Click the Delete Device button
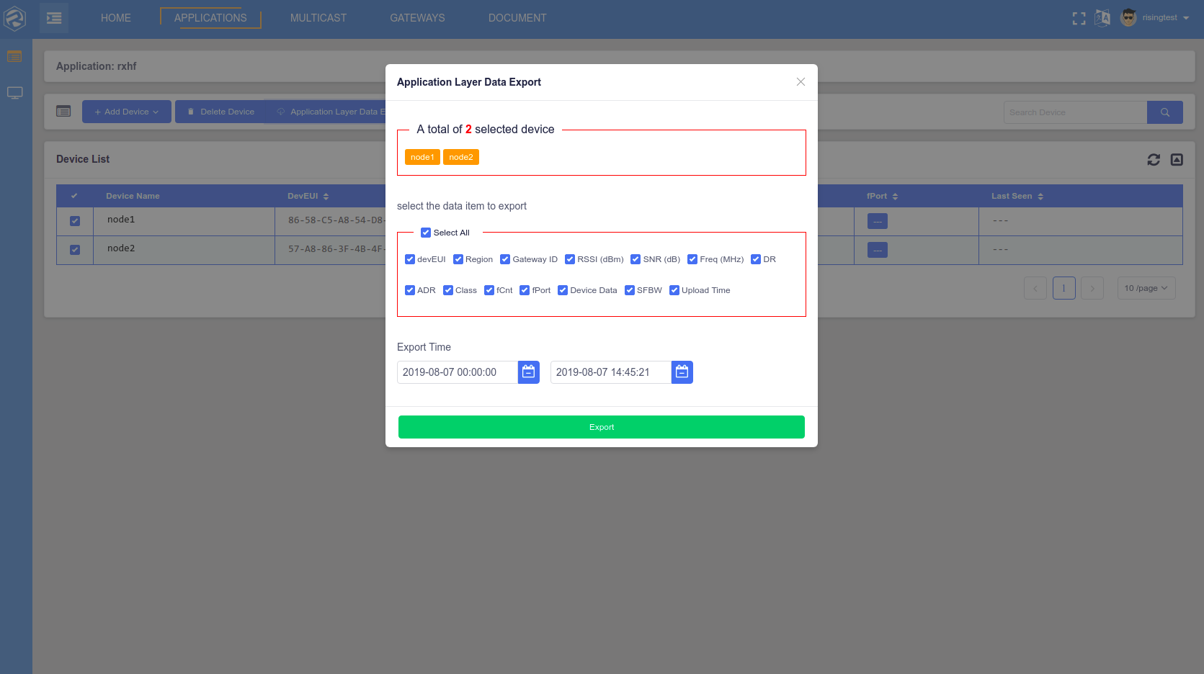This screenshot has width=1204, height=674. pyautogui.click(x=220, y=112)
